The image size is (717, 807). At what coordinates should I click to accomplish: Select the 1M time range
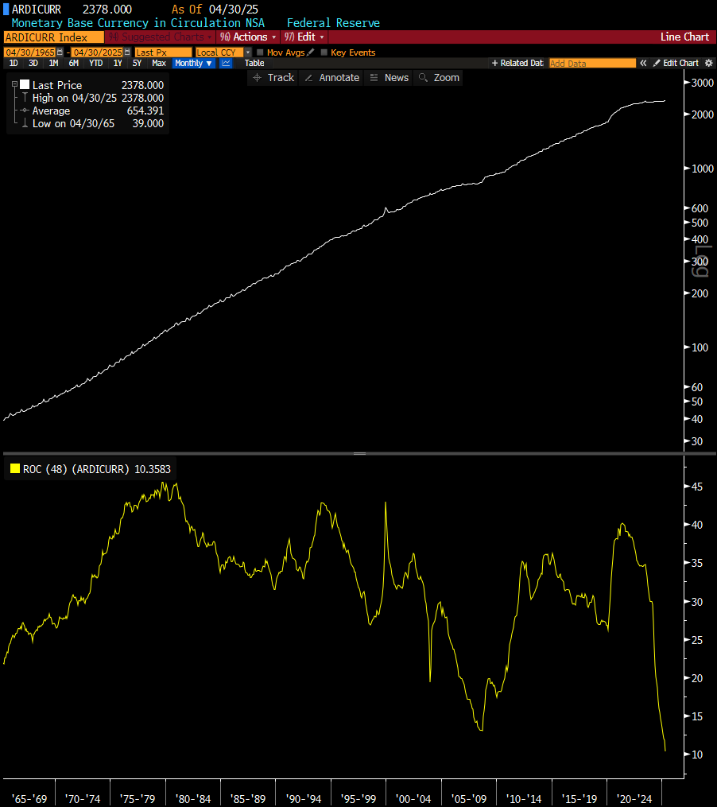point(53,63)
